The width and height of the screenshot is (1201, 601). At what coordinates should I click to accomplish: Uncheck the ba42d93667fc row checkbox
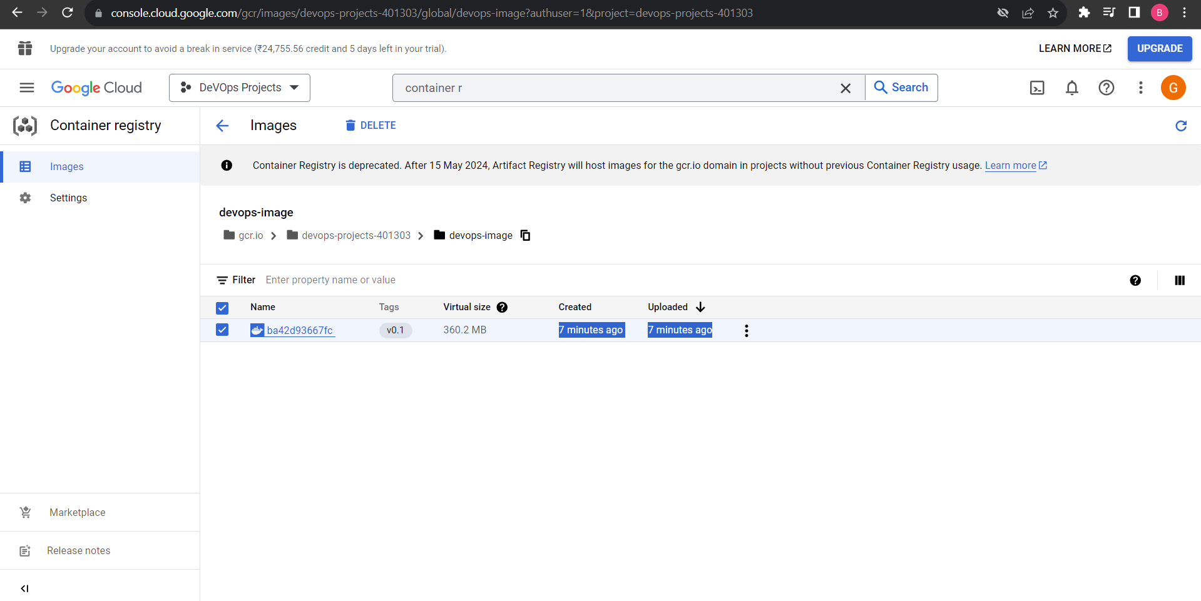[x=222, y=330]
